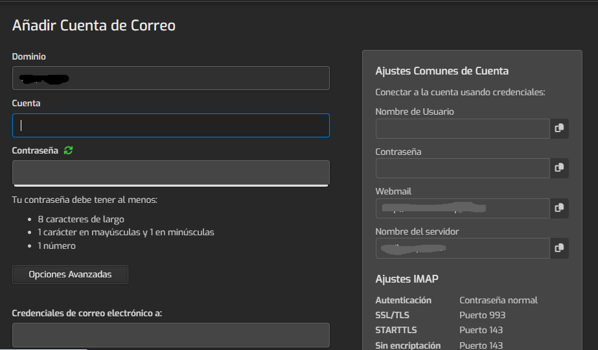Copy the Contraseña value in Ajustes Comunes
The image size is (598, 350).
559,168
